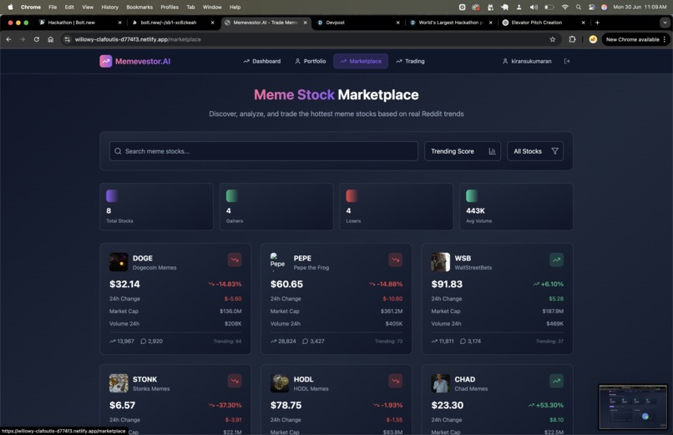Click the purple Total Stocks icon
Image resolution: width=673 pixels, height=435 pixels.
coord(112,195)
